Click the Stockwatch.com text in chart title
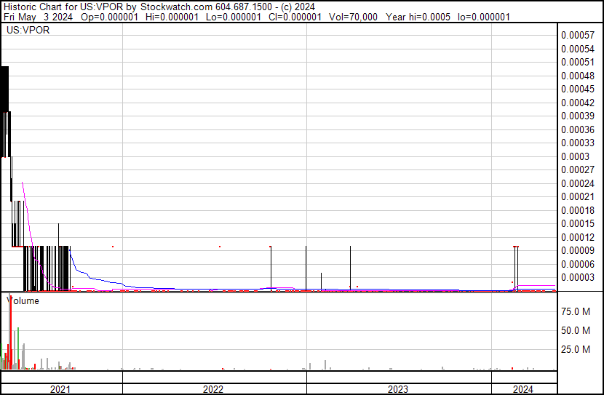Screen dimensions: 604x395 [176, 7]
